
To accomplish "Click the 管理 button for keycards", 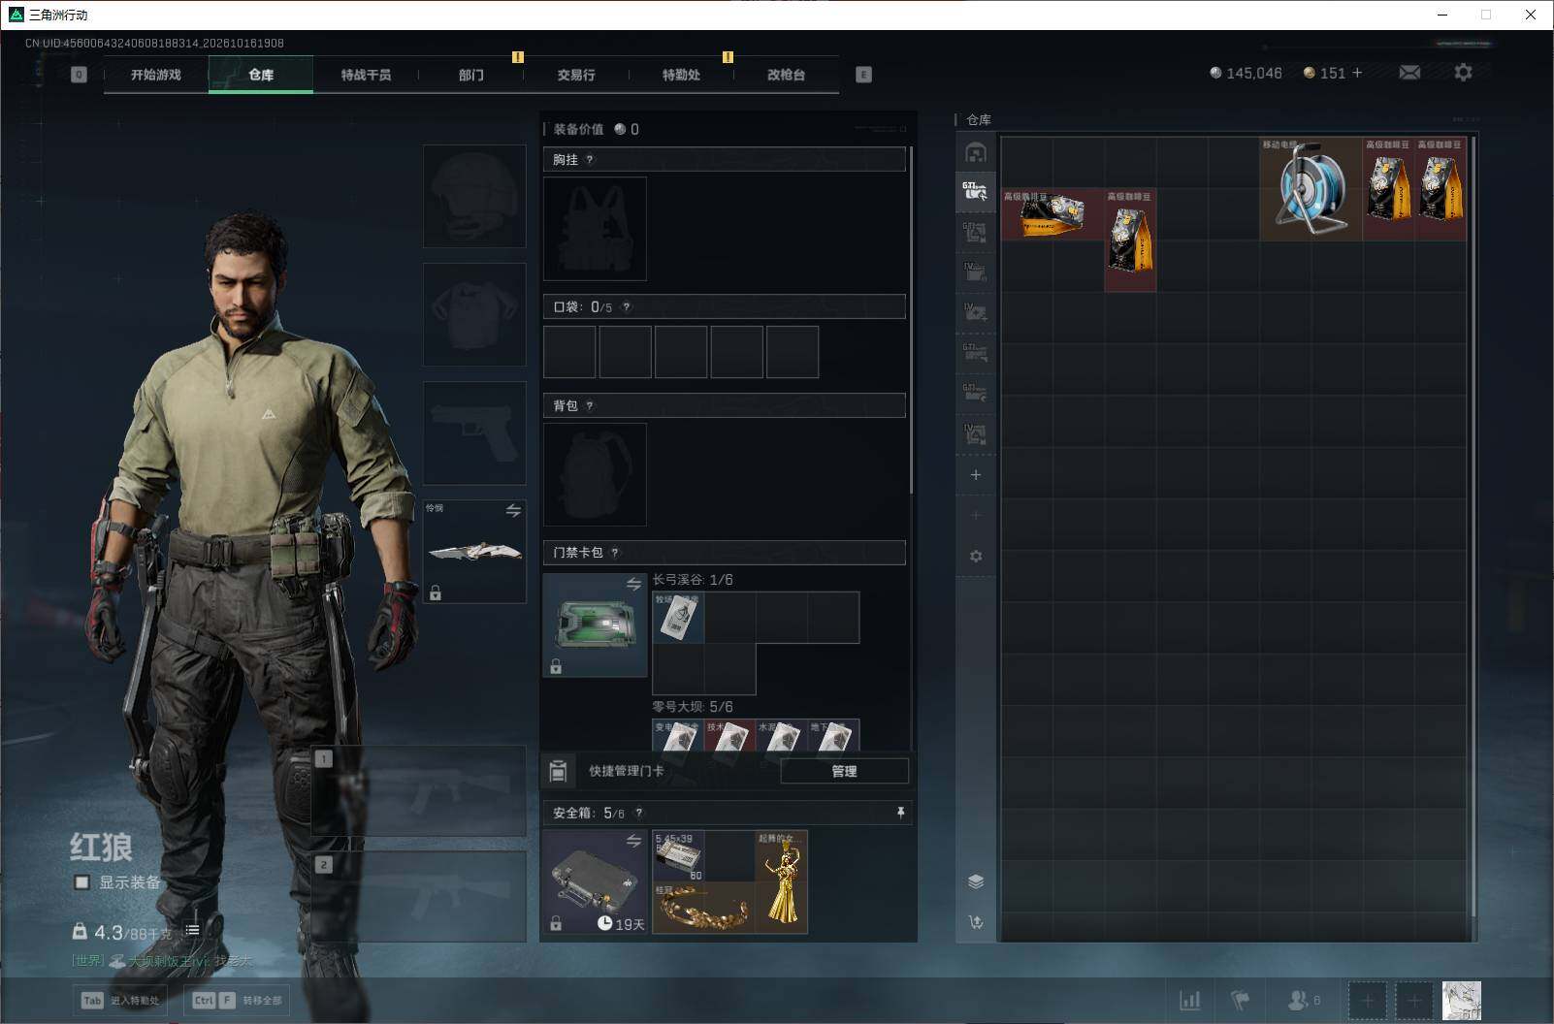I will (x=844, y=771).
